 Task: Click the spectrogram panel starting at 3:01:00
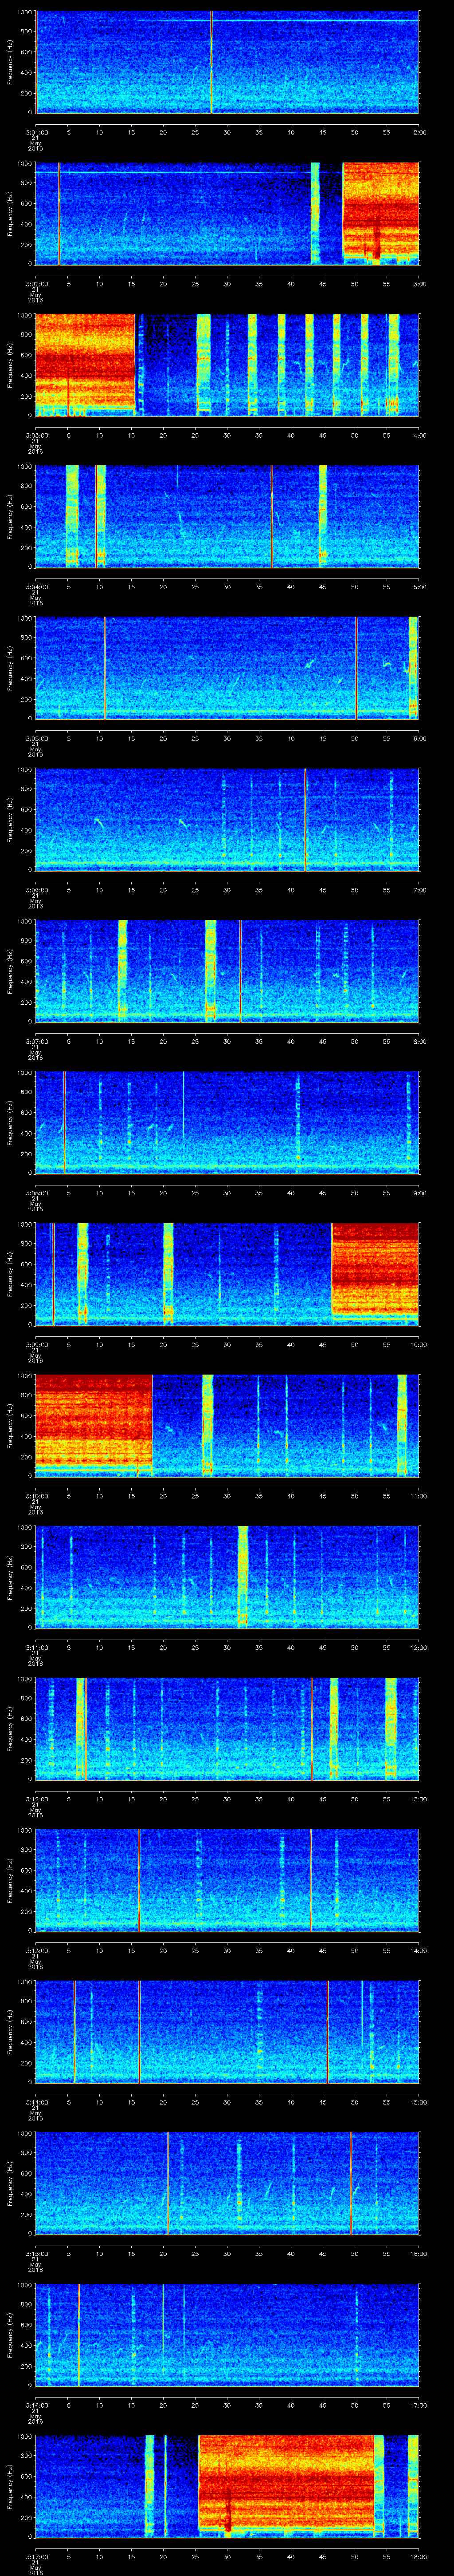(x=227, y=62)
